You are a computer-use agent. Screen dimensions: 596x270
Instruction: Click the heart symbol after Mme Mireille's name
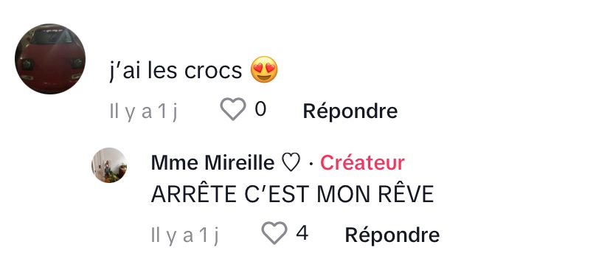(291, 163)
